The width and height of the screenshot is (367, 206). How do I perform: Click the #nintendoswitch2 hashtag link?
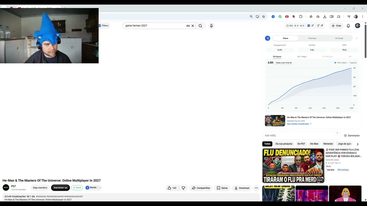73,197
